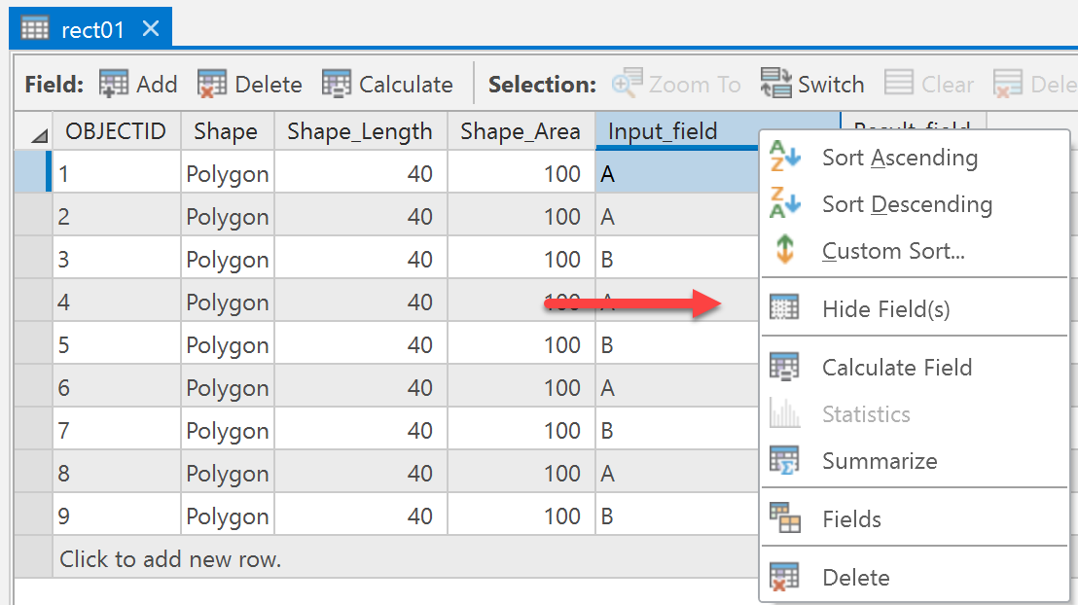Select Calculate Field in context menu
Viewport: 1078px width, 605px height.
[896, 368]
